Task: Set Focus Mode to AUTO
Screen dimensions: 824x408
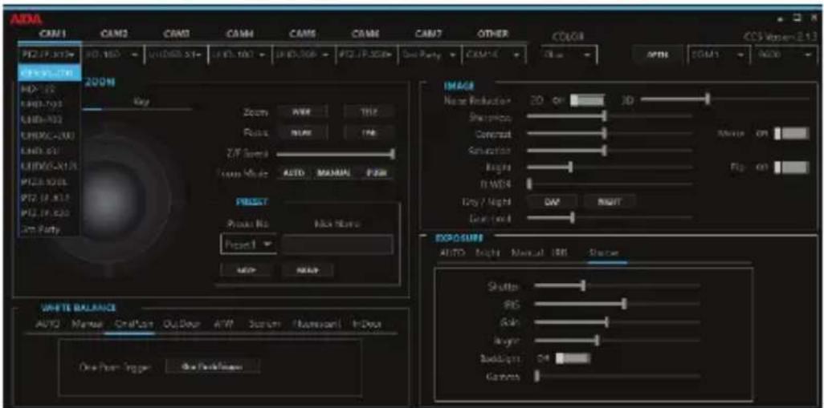Action: click(293, 174)
